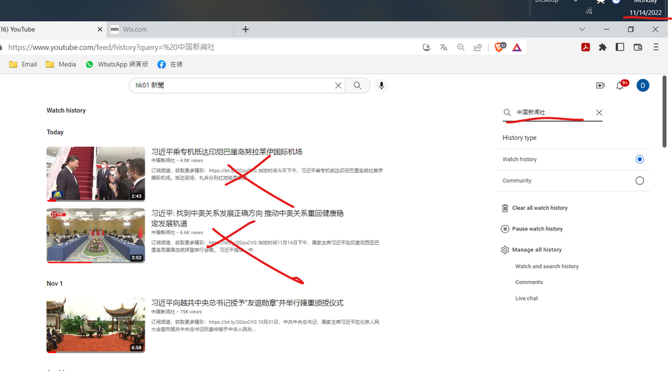
Task: Open the Live chat history link
Action: tap(527, 298)
